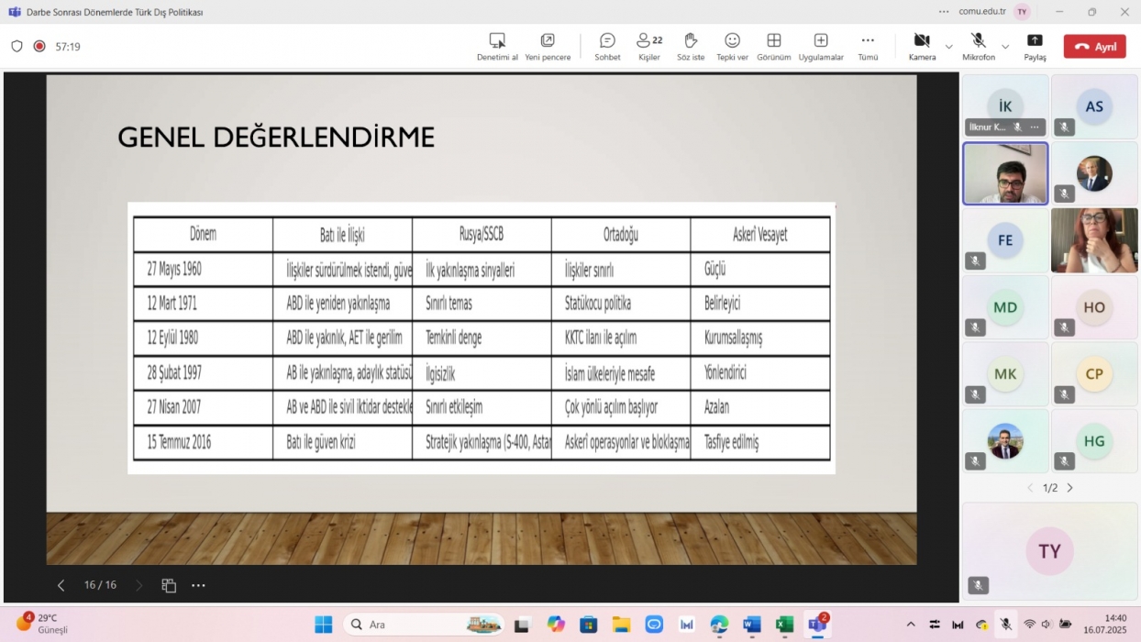Viewport: 1141px width, 642px height.
Task: Go to the previous slide arrow
Action: pos(61,585)
